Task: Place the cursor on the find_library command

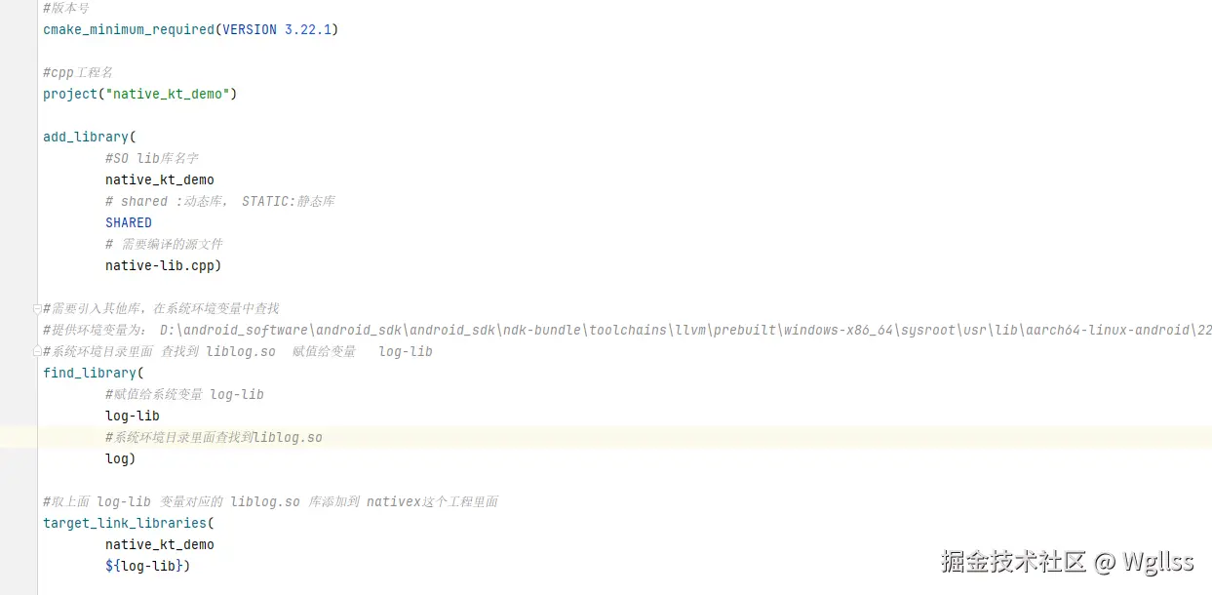Action: click(x=90, y=373)
